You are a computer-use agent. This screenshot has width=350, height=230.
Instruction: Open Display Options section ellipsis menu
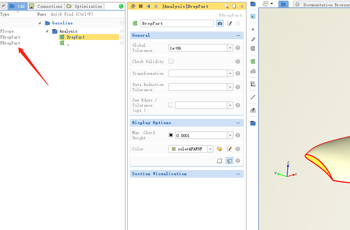pos(238,123)
